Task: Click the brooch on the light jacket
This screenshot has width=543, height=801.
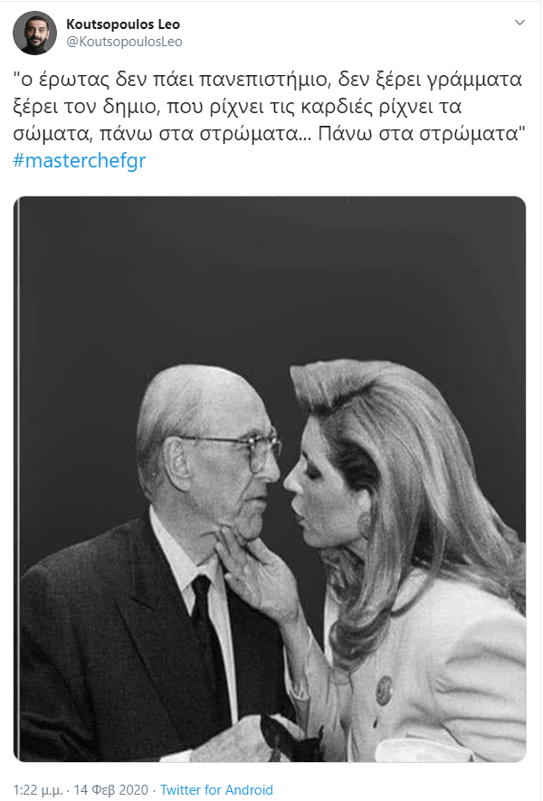Action: [x=384, y=690]
